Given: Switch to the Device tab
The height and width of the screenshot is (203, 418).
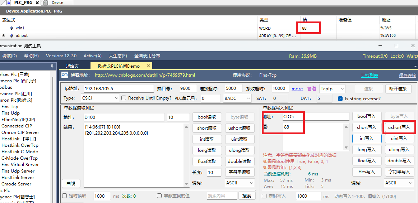Looking at the screenshot, I should coord(57,3).
